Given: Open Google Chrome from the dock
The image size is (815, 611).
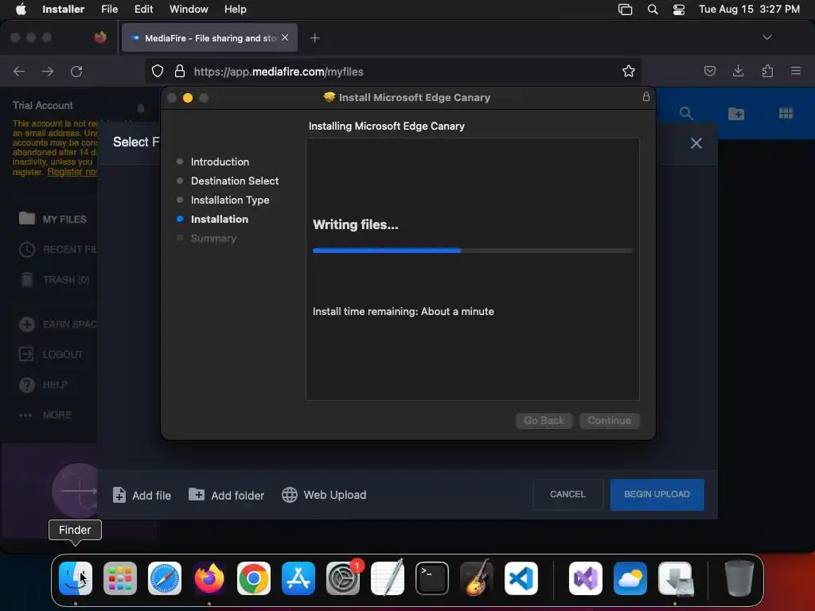Looking at the screenshot, I should tap(254, 578).
